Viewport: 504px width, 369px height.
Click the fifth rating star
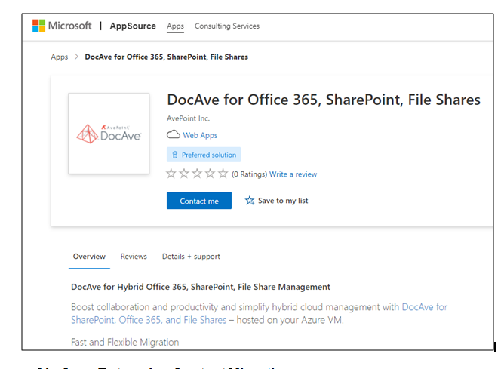[x=223, y=174]
